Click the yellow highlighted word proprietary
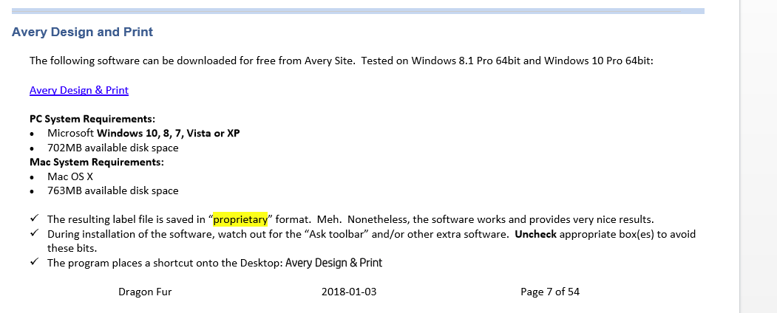The height and width of the screenshot is (313, 777). coord(240,219)
